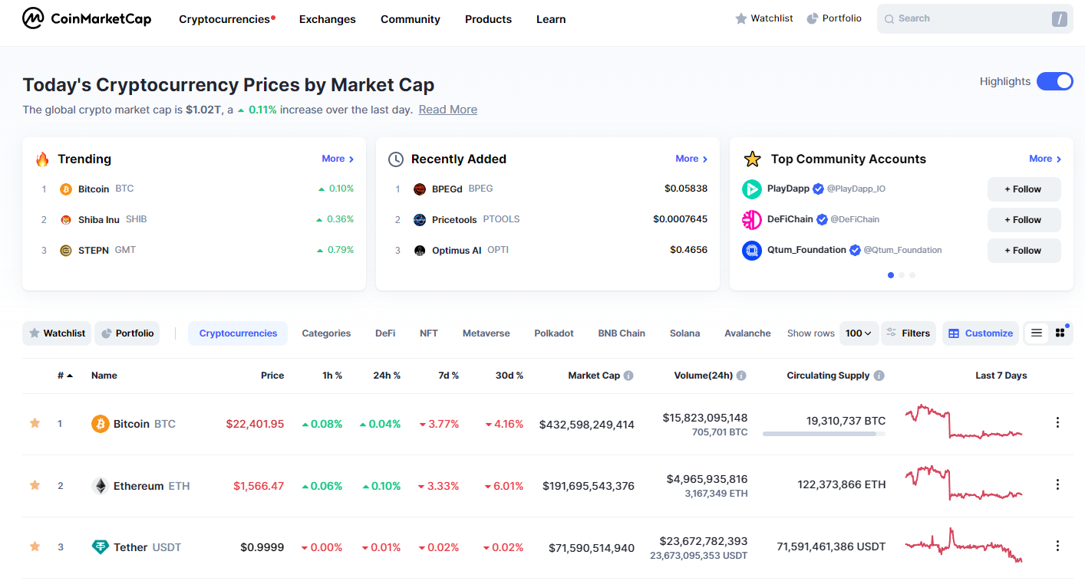Sort the table by the # rank column
Screen dimensions: 1085x581
pyautogui.click(x=65, y=376)
